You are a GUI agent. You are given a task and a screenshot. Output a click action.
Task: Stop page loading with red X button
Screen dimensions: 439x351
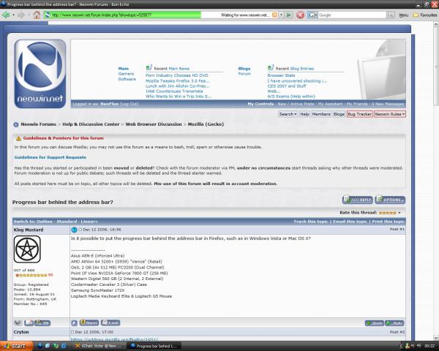[x=300, y=15]
